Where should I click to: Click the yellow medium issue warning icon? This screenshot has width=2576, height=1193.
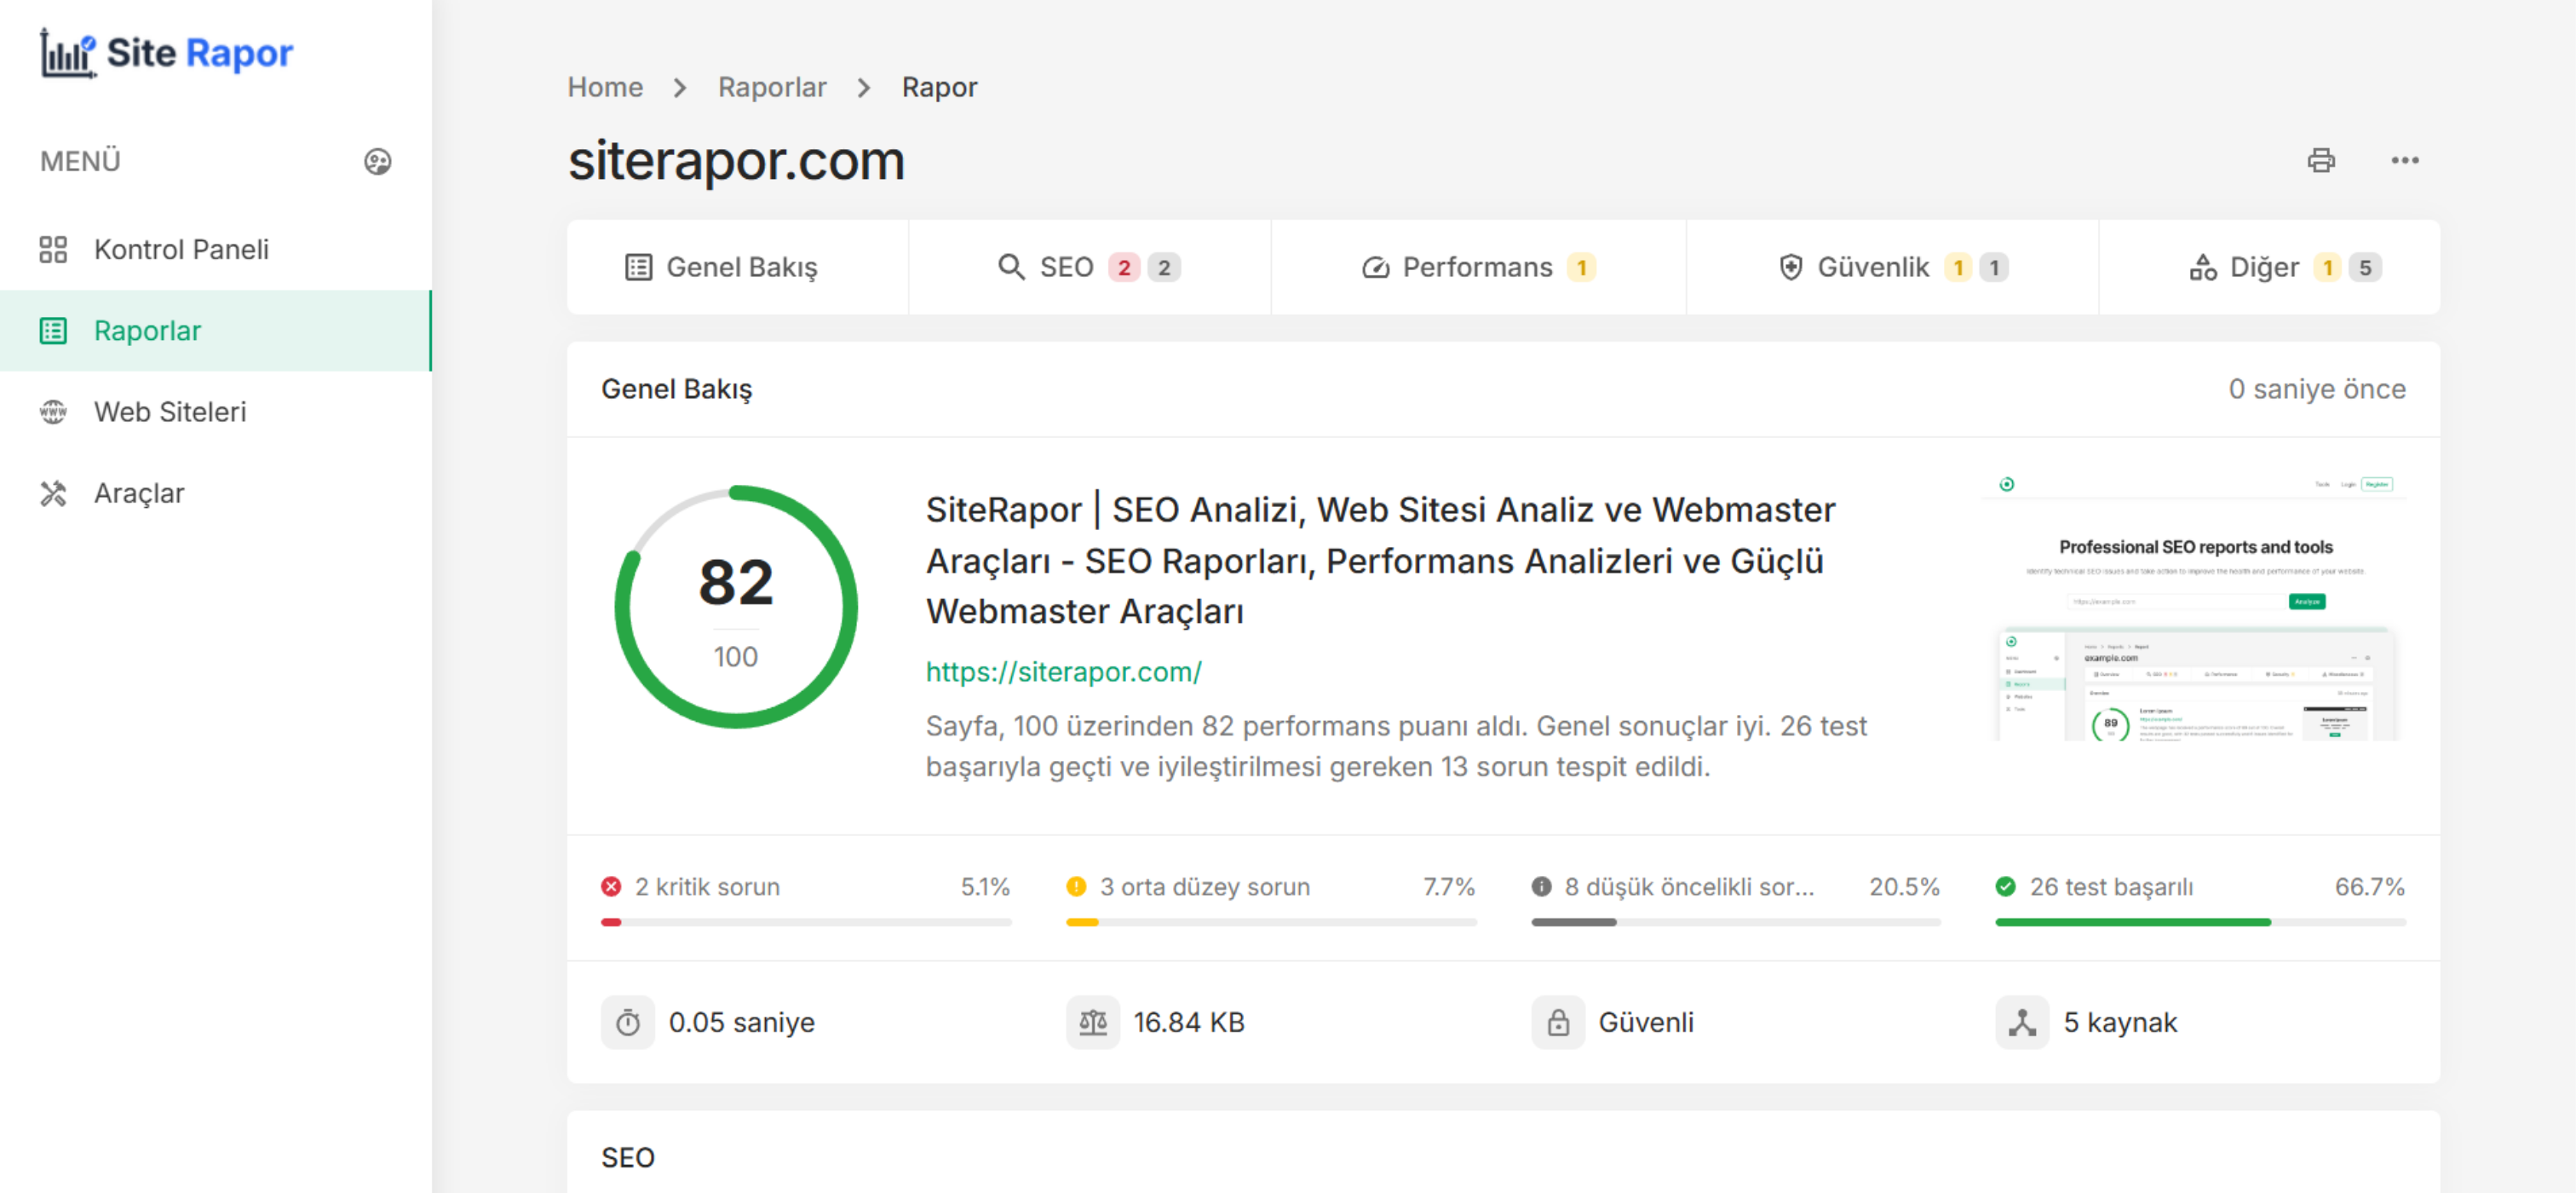click(x=1076, y=886)
